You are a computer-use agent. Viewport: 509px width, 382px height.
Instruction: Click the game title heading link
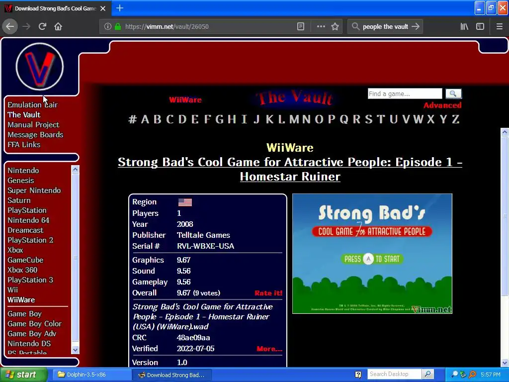(290, 169)
